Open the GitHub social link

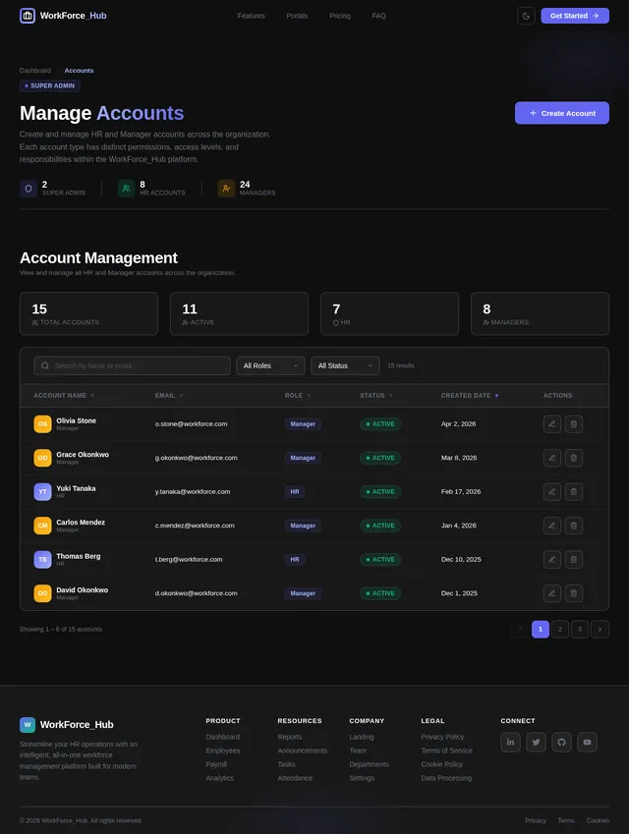(x=561, y=742)
